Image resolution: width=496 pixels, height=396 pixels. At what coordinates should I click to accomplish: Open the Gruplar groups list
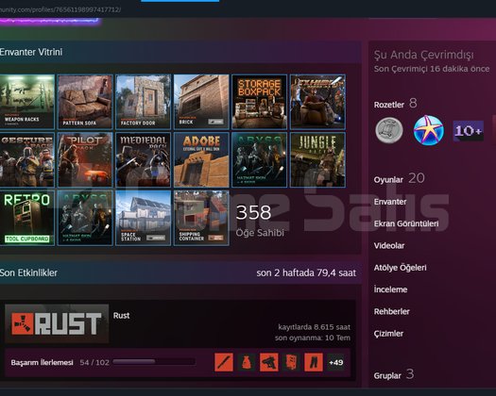tap(387, 376)
